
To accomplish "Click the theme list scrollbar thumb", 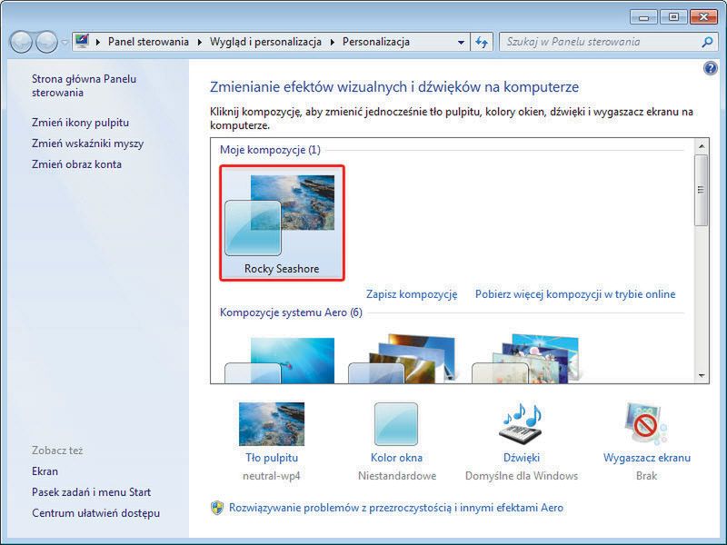I will [x=701, y=190].
